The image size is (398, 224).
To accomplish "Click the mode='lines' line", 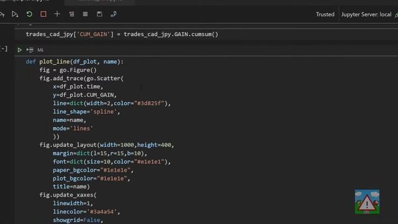I will pyautogui.click(x=73, y=129).
